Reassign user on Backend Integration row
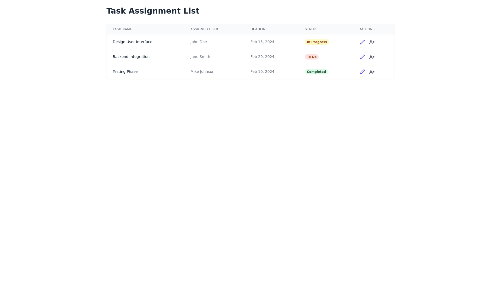 click(372, 57)
